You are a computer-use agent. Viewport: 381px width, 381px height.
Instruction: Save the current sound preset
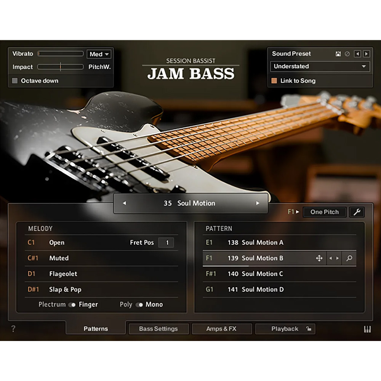coord(338,54)
